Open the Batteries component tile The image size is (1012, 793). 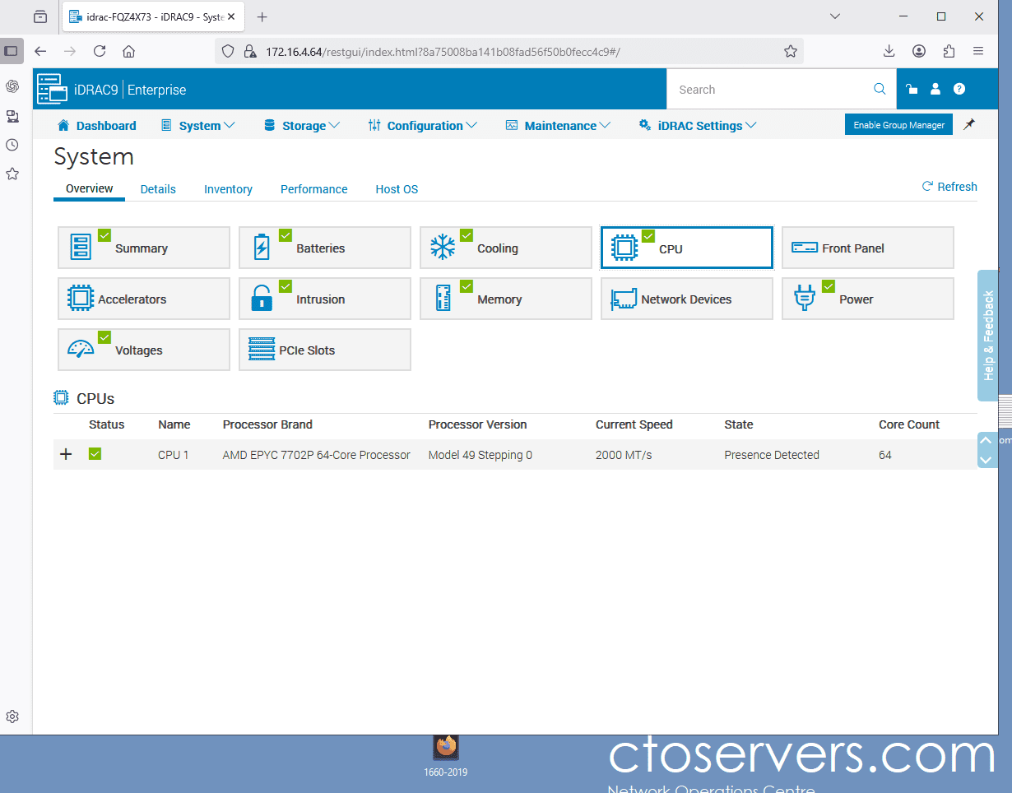(324, 248)
